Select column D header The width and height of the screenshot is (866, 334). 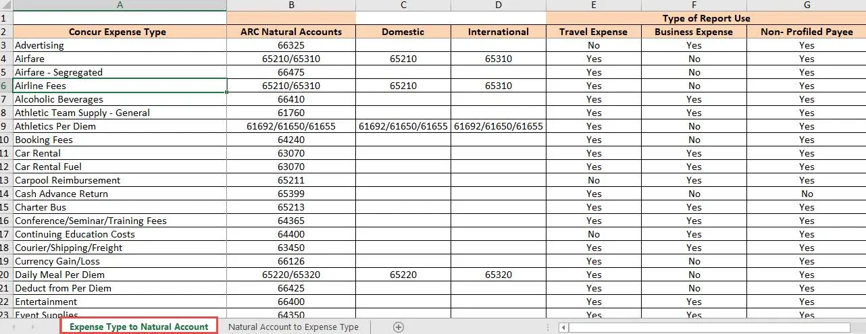(x=499, y=5)
